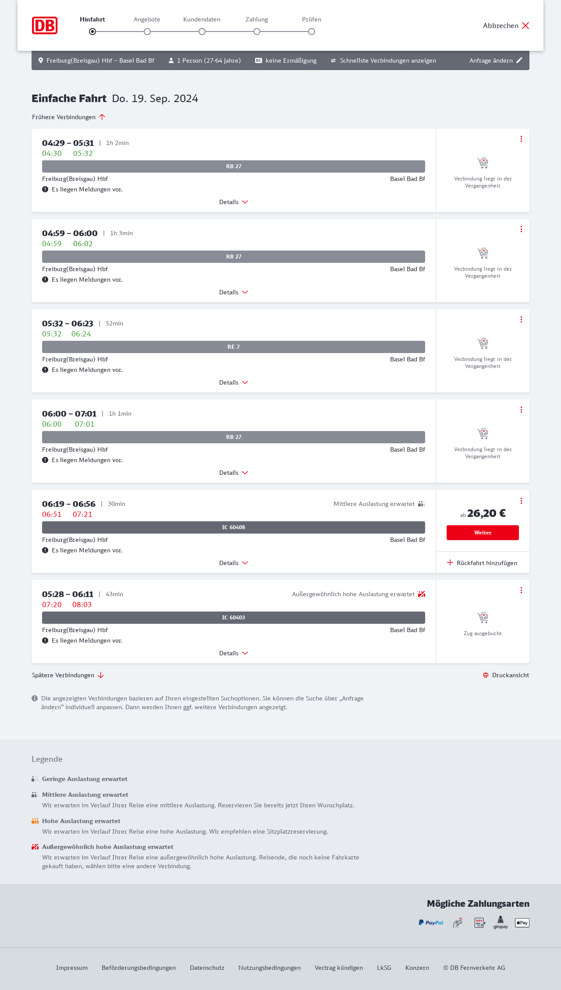Open three-dot menu for IC 60403 connection
The width and height of the screenshot is (561, 990).
pyautogui.click(x=521, y=590)
